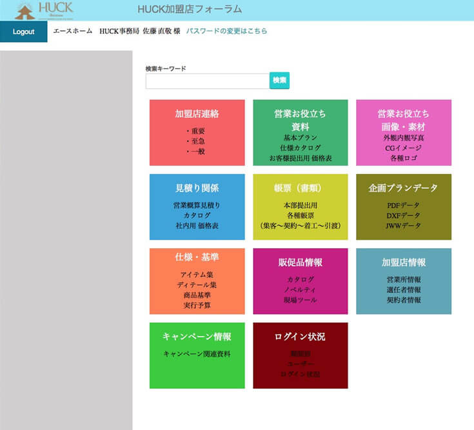Click (集客〜契約〜着工〜引渡) text
The width and height of the screenshot is (474, 430).
(301, 226)
